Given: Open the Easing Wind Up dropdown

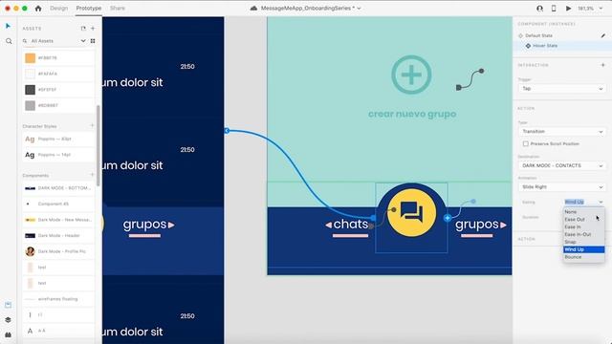Looking at the screenshot, I should click(x=584, y=202).
